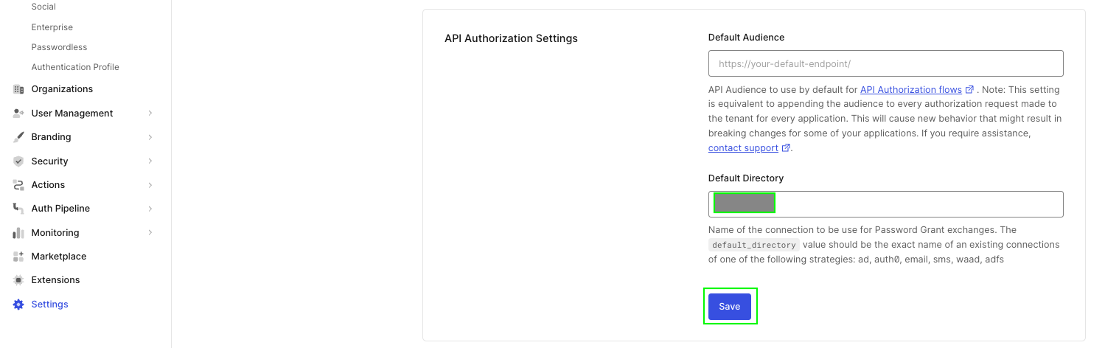Open the Enterprise connections submenu item
The image size is (1105, 348).
tap(52, 27)
